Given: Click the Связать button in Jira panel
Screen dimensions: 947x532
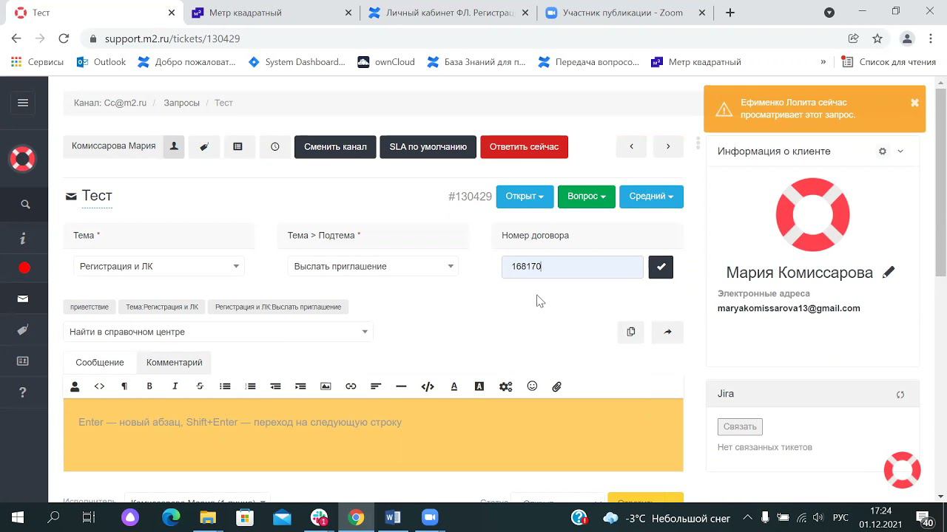Looking at the screenshot, I should (x=740, y=426).
